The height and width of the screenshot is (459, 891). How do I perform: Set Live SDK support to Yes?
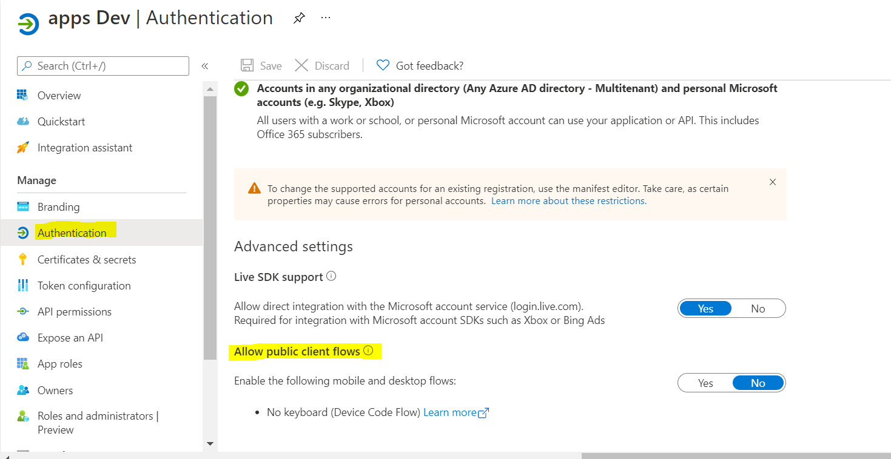click(x=705, y=308)
